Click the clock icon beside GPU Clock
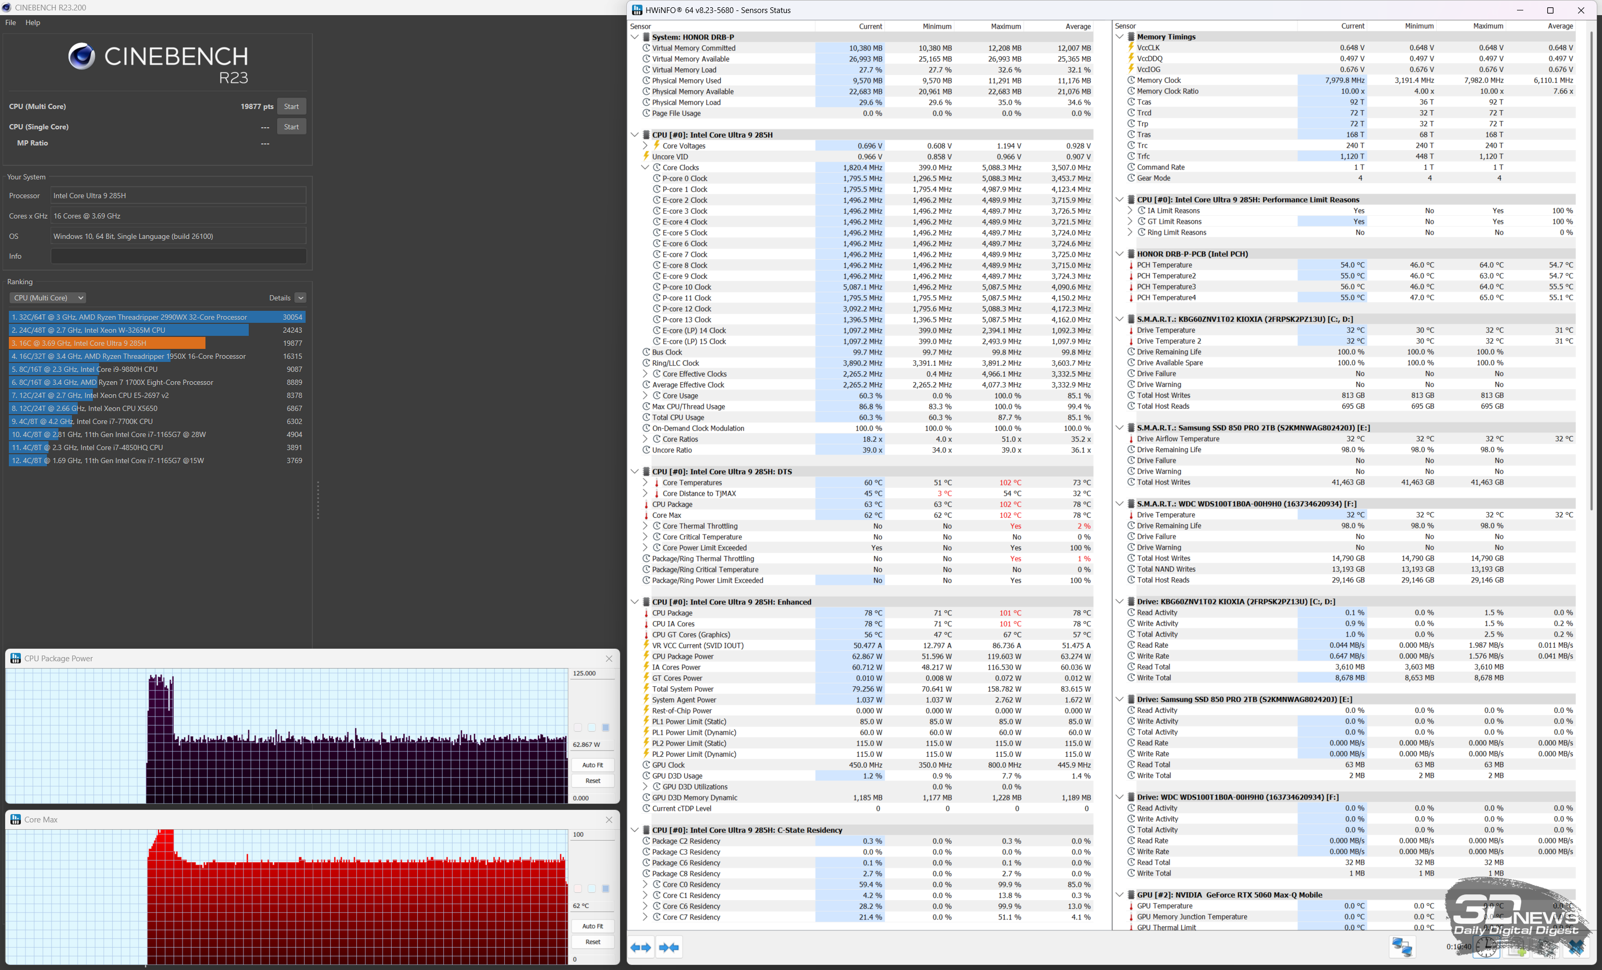 click(x=646, y=765)
